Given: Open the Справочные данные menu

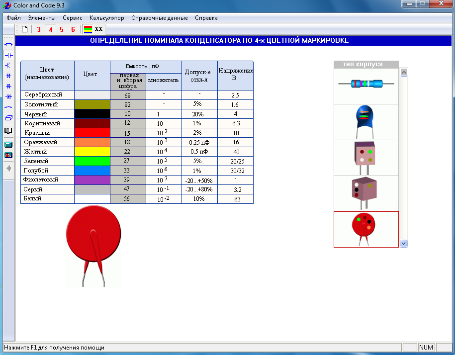Looking at the screenshot, I should click(159, 18).
